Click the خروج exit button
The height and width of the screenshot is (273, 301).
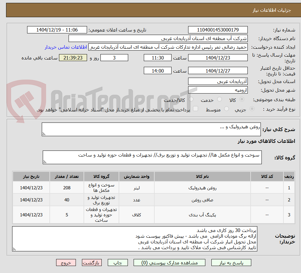(66, 262)
